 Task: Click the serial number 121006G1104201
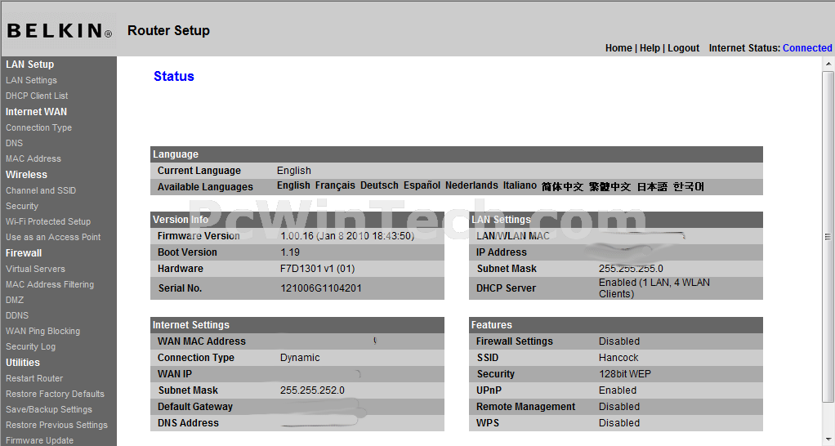(x=321, y=288)
